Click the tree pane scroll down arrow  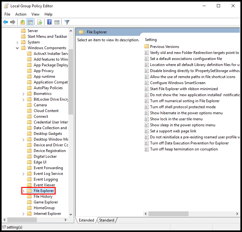[x=71, y=214]
